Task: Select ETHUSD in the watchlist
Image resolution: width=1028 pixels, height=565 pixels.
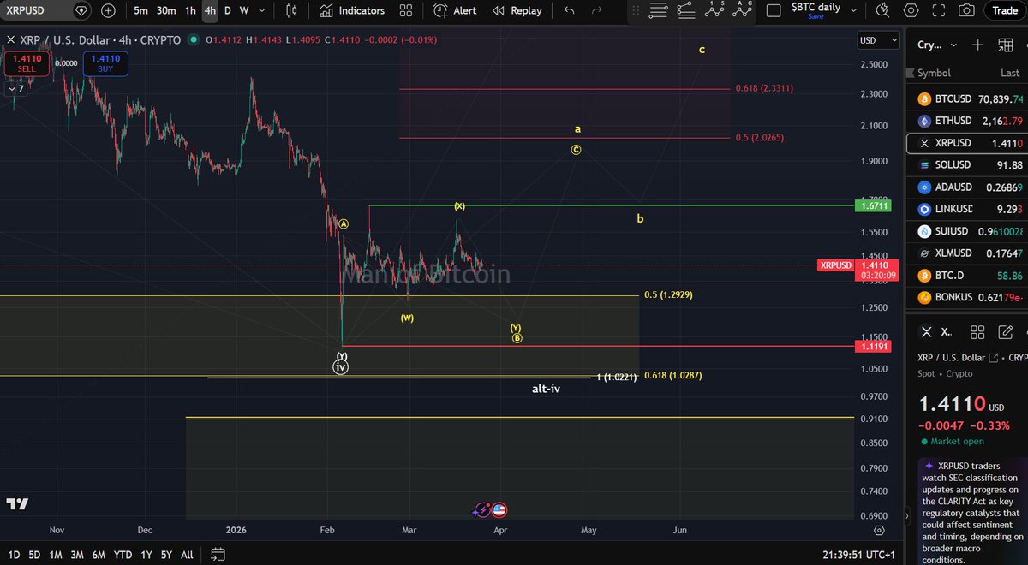Action: 967,121
